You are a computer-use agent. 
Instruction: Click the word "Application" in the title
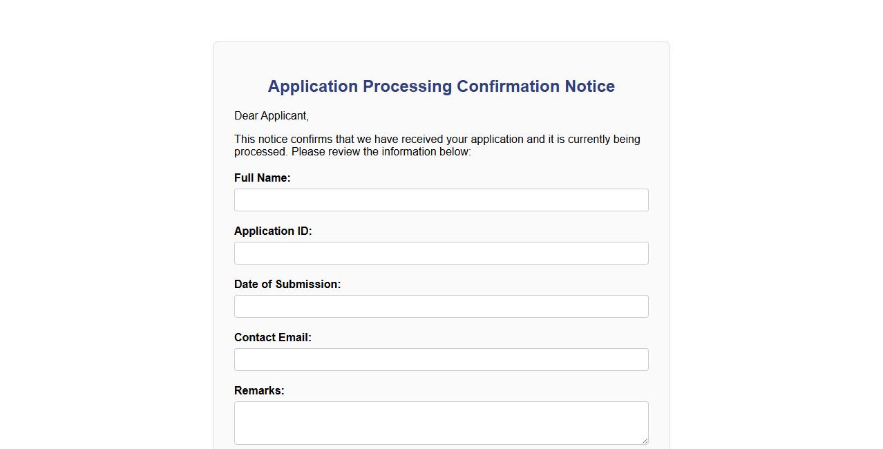[312, 86]
